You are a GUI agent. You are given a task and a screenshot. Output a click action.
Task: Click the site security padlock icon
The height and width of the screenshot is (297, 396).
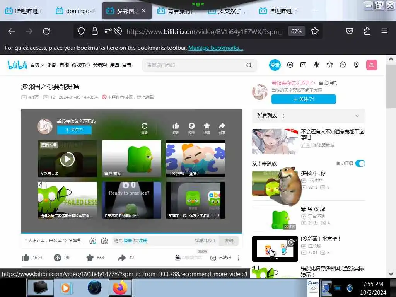[95, 31]
